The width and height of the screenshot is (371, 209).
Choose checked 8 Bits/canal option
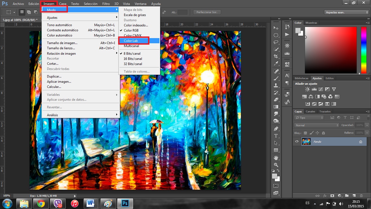click(x=132, y=54)
